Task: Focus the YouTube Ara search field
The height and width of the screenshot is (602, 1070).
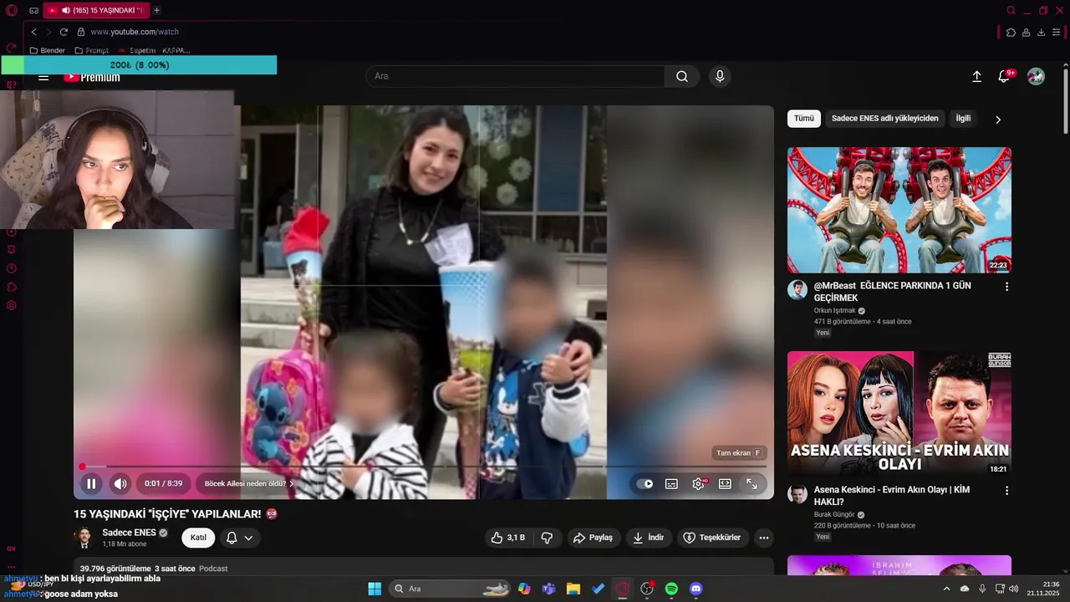Action: tap(515, 76)
